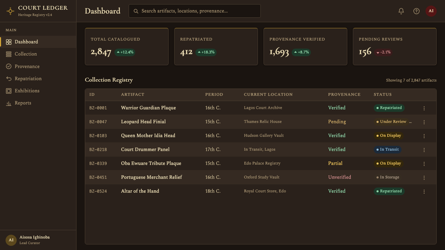Navigate to Repatriation
The height and width of the screenshot is (250, 445).
click(38, 79)
